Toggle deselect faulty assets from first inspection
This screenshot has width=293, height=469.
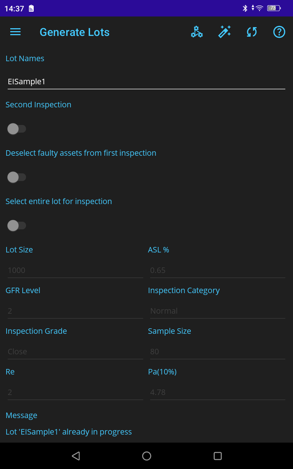pyautogui.click(x=16, y=177)
